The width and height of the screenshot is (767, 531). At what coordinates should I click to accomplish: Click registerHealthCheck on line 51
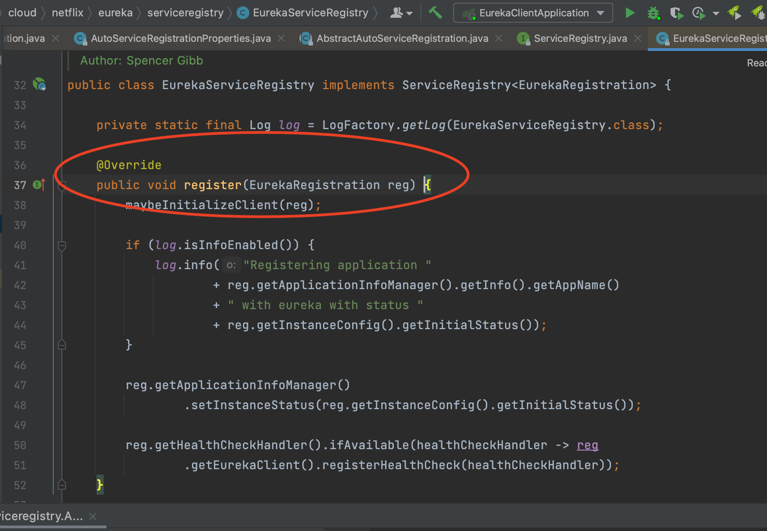coord(391,465)
